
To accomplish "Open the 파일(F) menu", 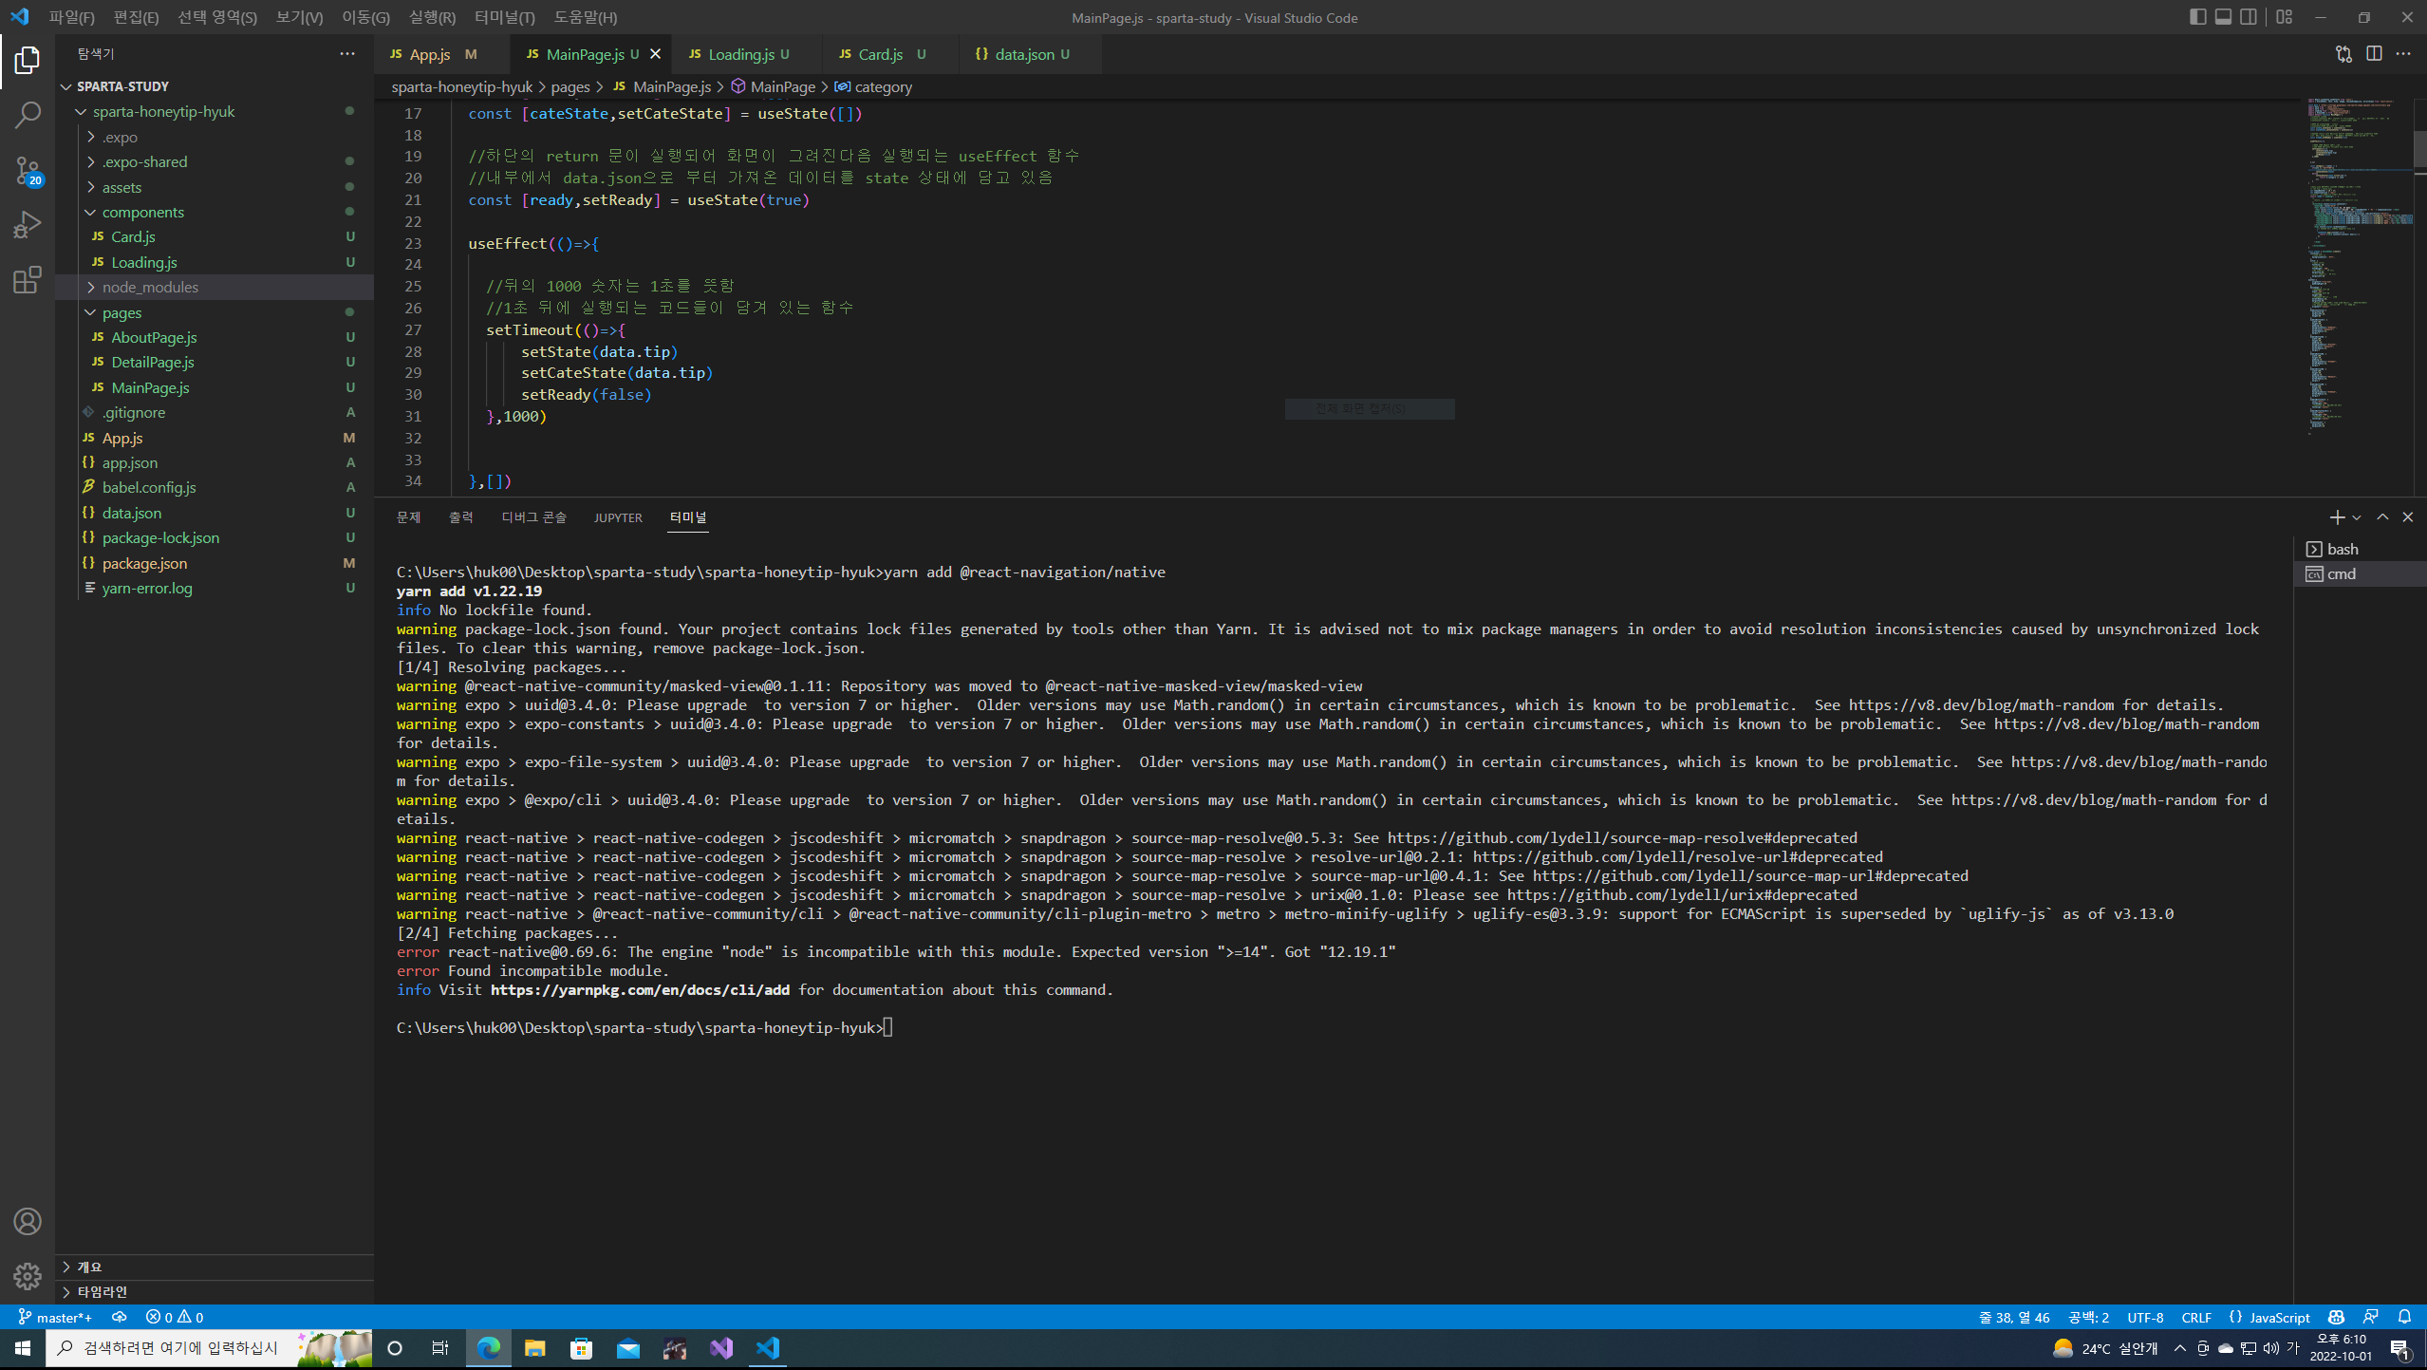I will click(72, 17).
